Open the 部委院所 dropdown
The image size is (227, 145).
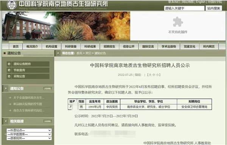[29, 138]
